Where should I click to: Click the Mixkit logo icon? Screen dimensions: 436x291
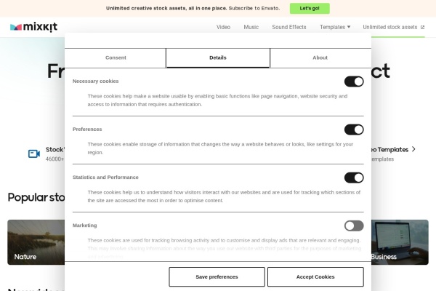coord(16,27)
